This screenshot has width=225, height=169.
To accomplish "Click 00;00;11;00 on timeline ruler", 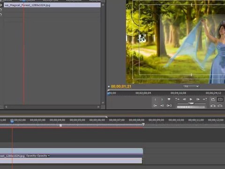I will point(196,120).
